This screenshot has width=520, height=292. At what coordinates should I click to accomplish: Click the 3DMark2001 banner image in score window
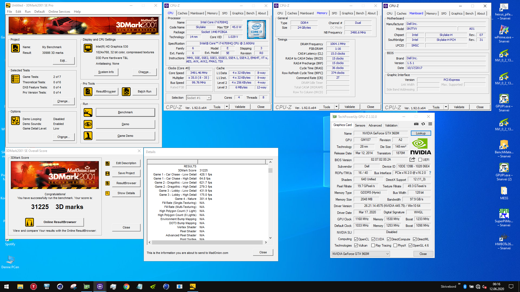click(55, 175)
